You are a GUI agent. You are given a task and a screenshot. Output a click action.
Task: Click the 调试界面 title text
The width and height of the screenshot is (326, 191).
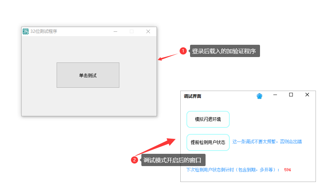193,96
